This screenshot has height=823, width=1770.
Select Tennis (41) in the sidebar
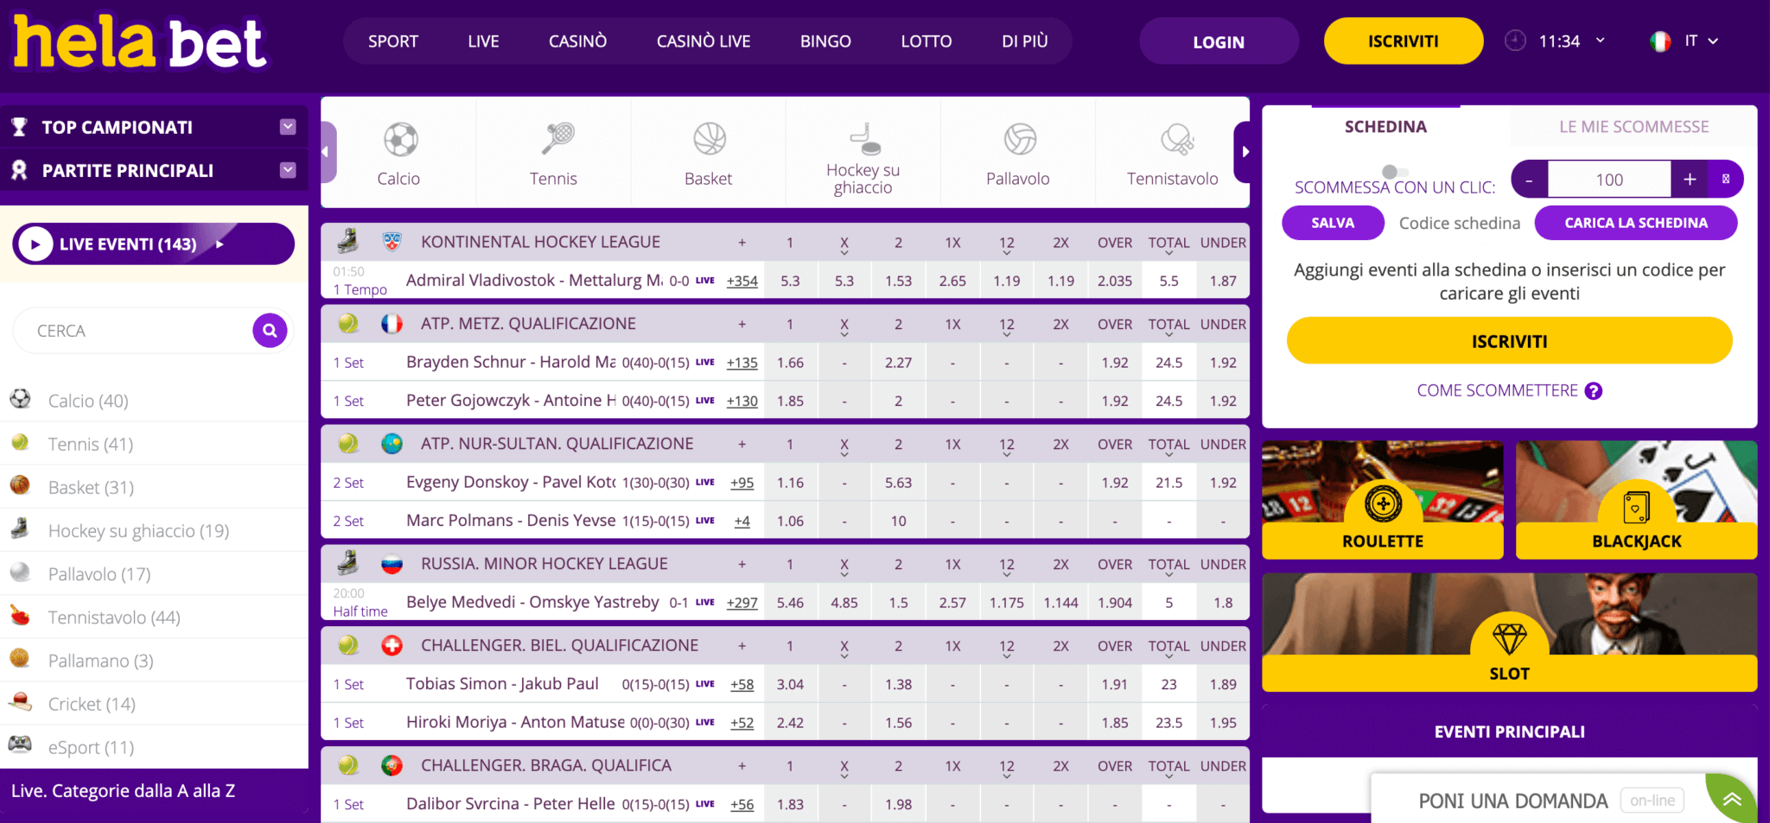(91, 444)
